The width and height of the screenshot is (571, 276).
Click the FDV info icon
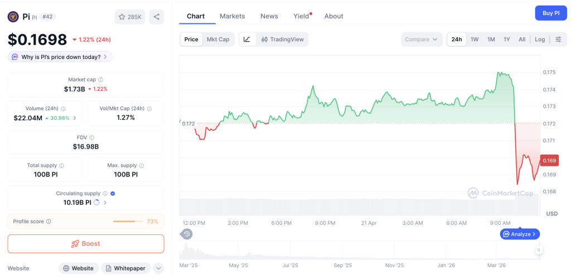point(92,137)
